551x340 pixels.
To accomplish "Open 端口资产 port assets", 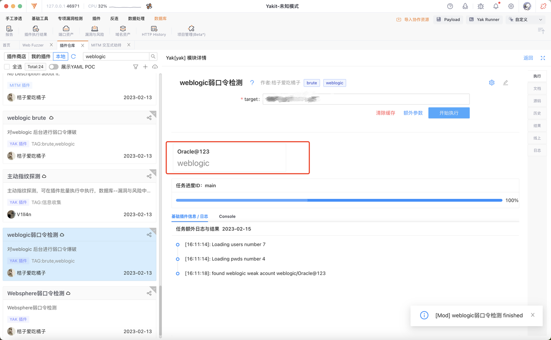I will (66, 31).
